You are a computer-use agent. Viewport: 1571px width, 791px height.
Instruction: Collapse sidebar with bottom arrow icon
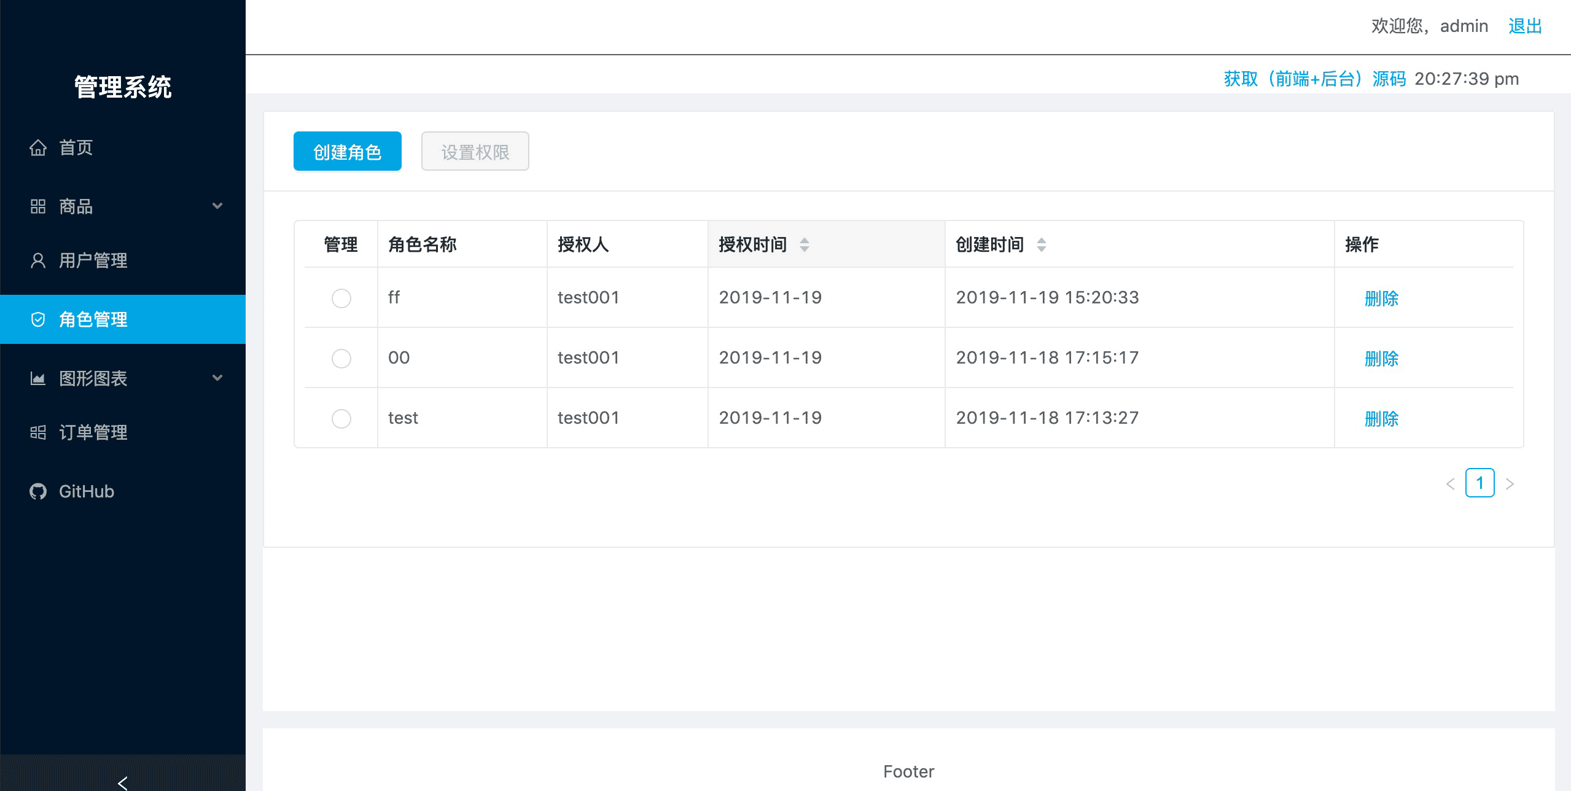(x=123, y=782)
